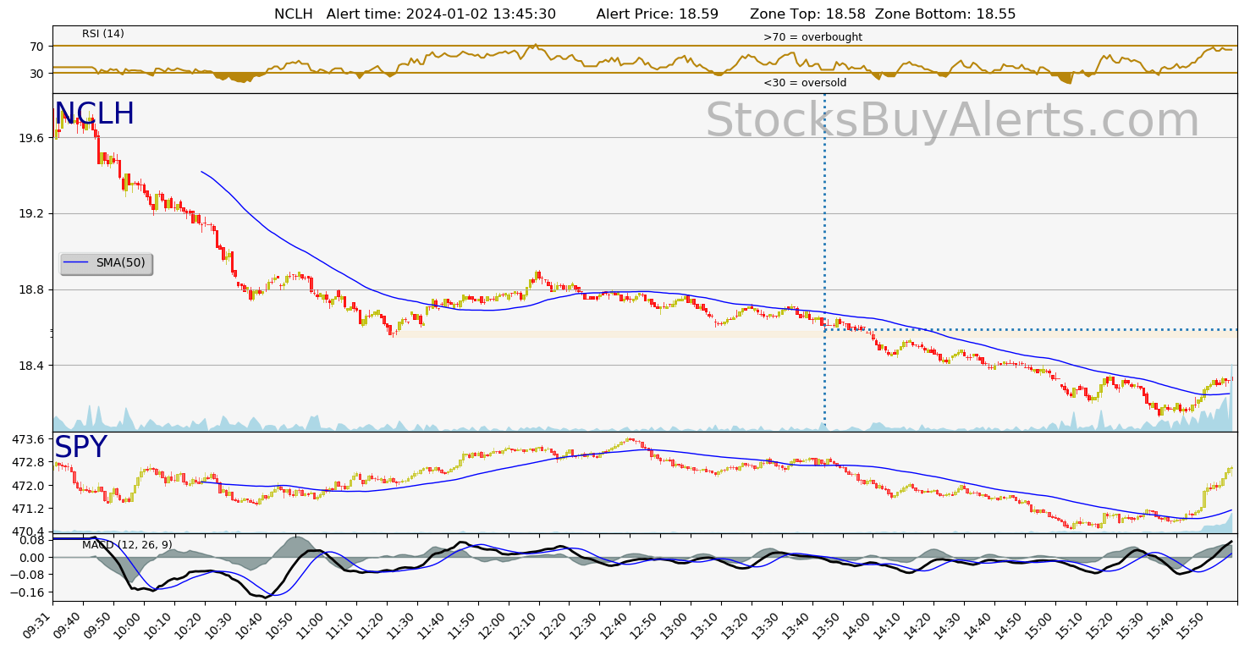The image size is (1250, 650).
Task: Click the SMA(50) legend box
Action: pos(106,263)
